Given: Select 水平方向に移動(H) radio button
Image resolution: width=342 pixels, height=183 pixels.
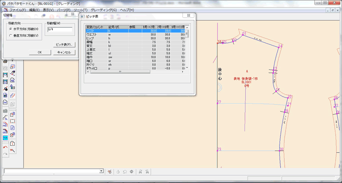Looking at the screenshot, I should point(11,29).
